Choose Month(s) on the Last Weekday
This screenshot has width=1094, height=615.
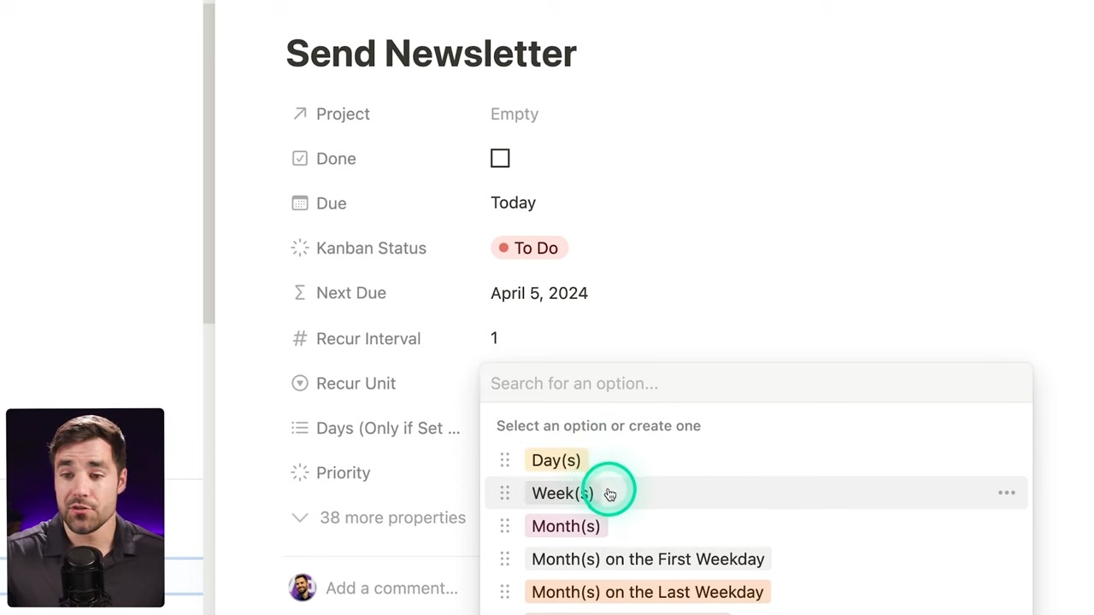[x=647, y=592]
